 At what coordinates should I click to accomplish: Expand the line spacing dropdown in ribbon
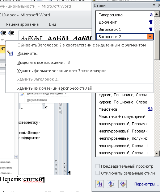(3, 41)
